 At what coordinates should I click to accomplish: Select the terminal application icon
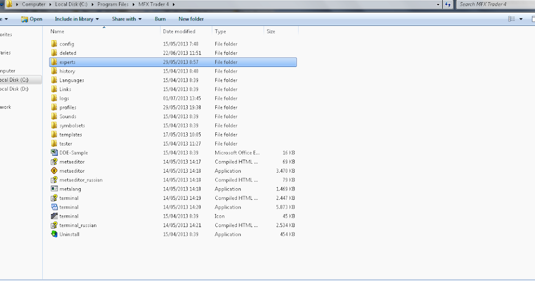pos(54,207)
